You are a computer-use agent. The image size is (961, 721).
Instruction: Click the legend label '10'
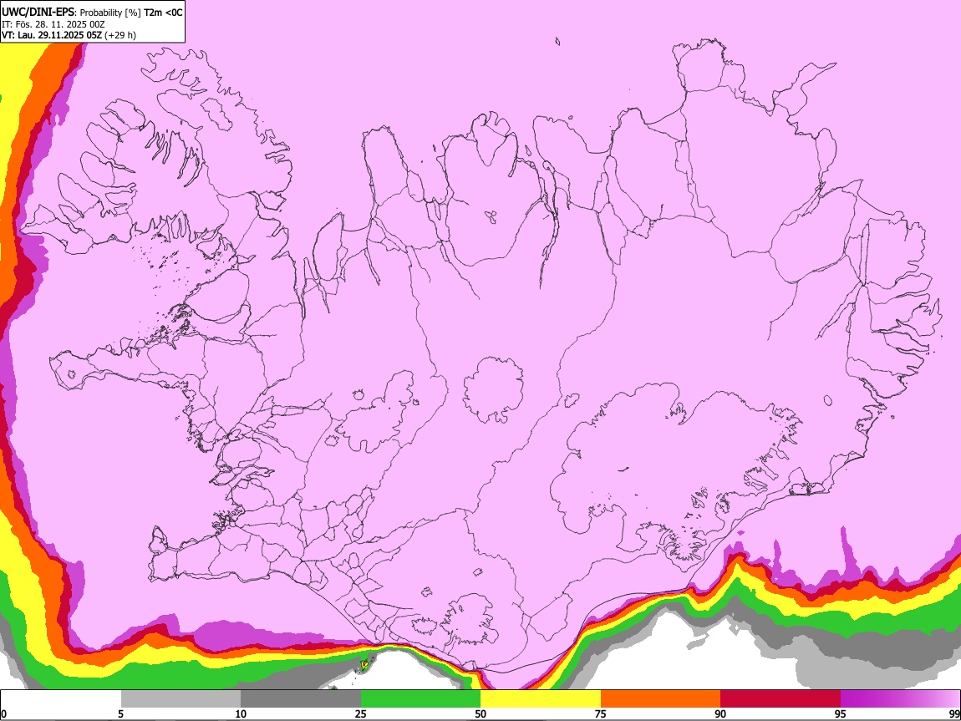coord(241,713)
